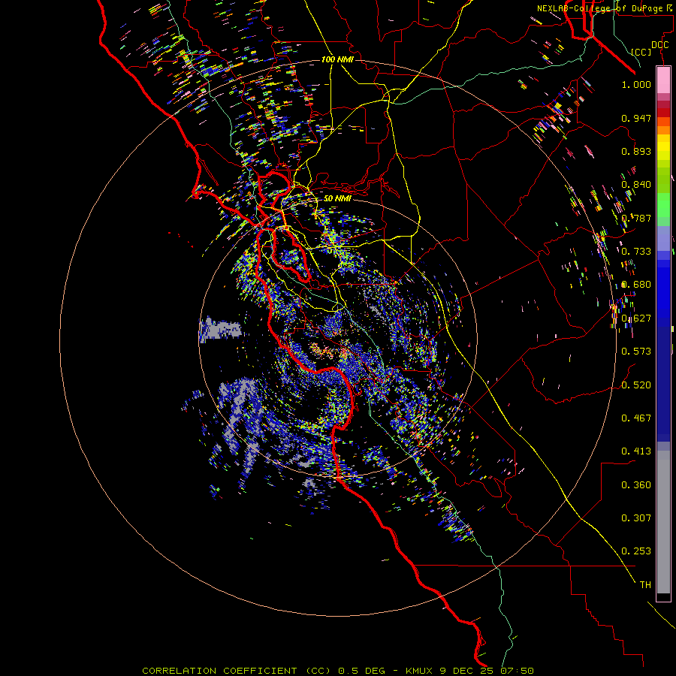Click the "TH" threshold legend label

click(645, 585)
